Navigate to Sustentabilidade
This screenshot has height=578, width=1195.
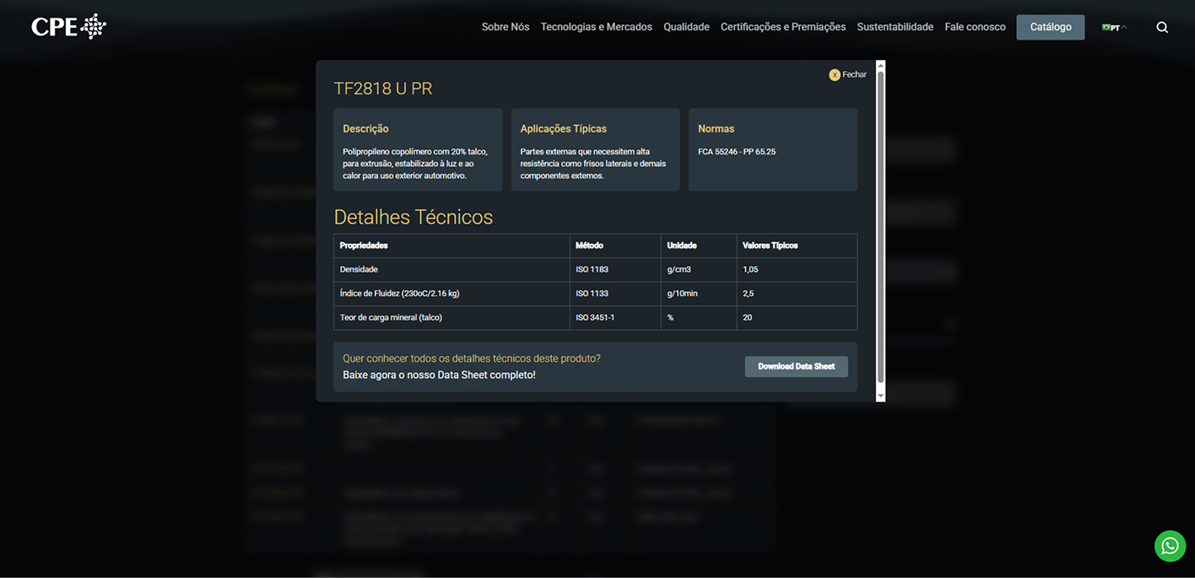click(895, 27)
